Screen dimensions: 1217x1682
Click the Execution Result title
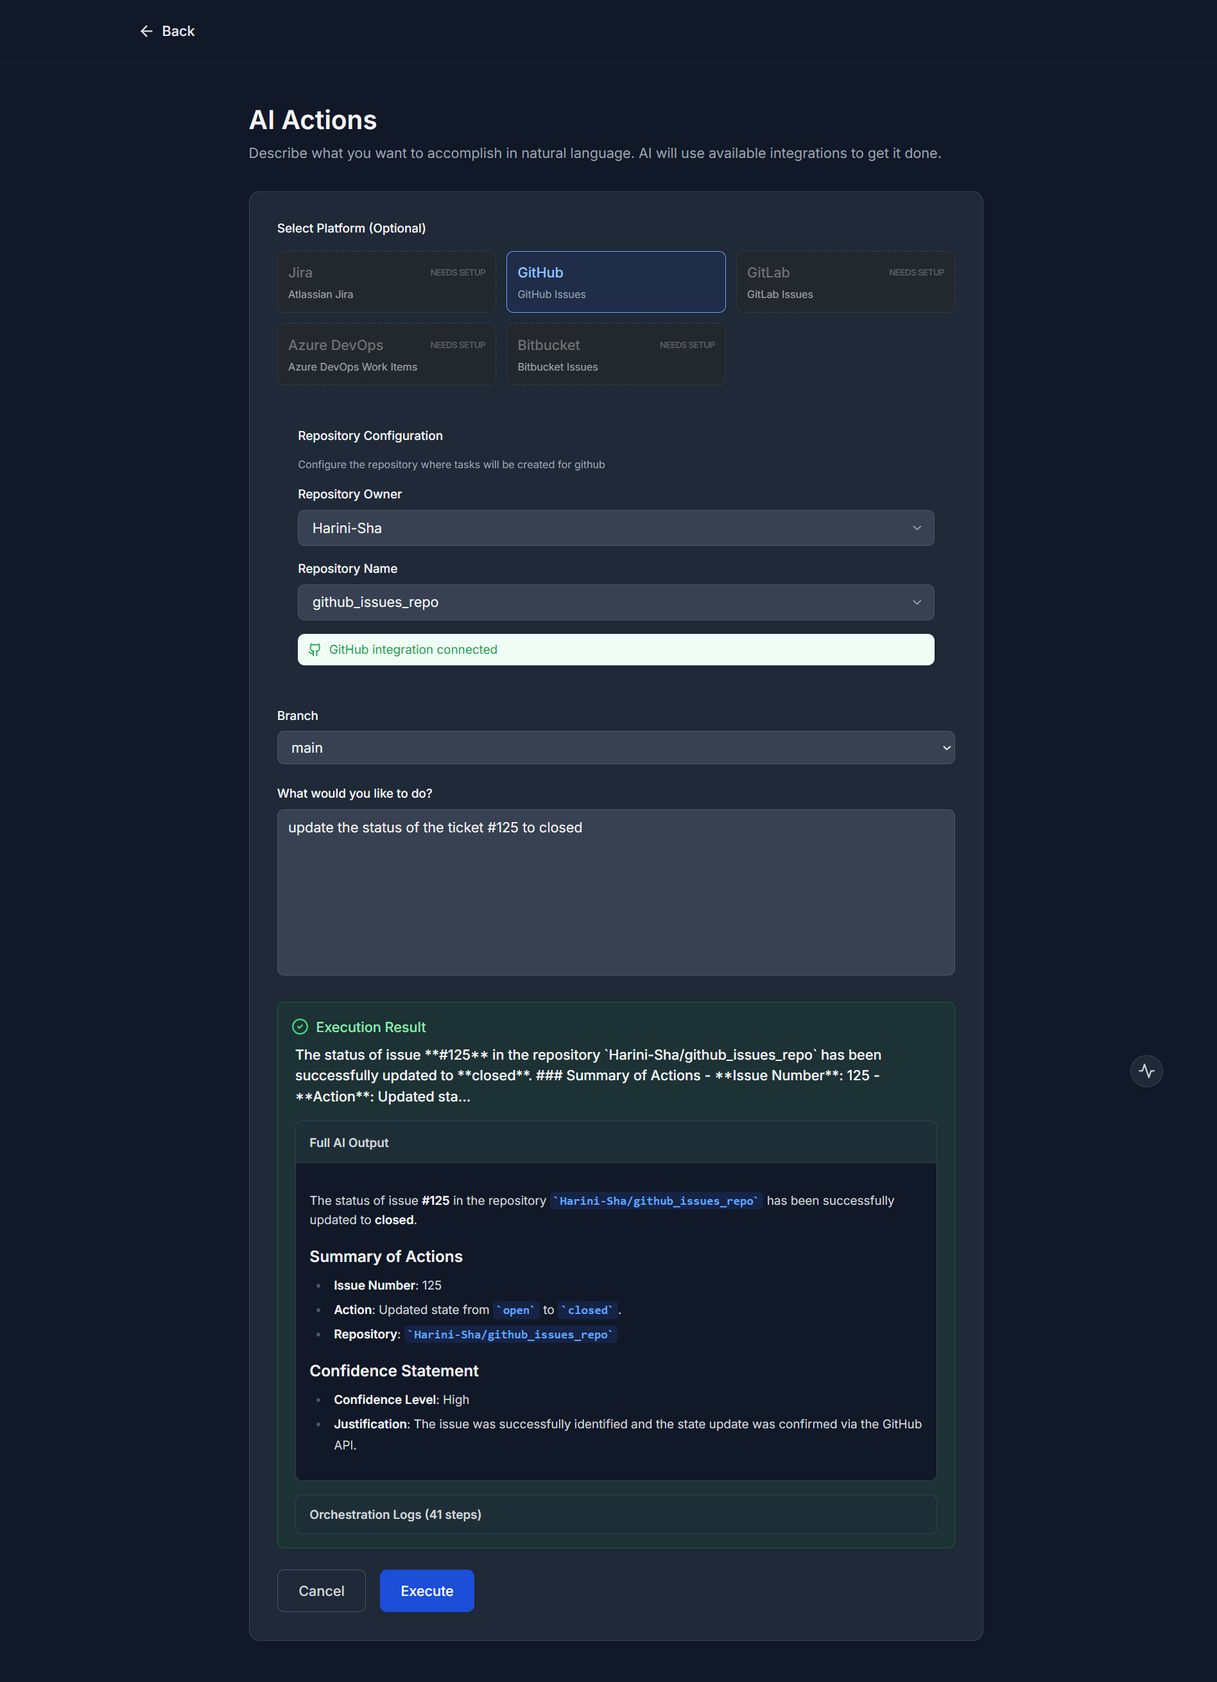click(x=370, y=1027)
